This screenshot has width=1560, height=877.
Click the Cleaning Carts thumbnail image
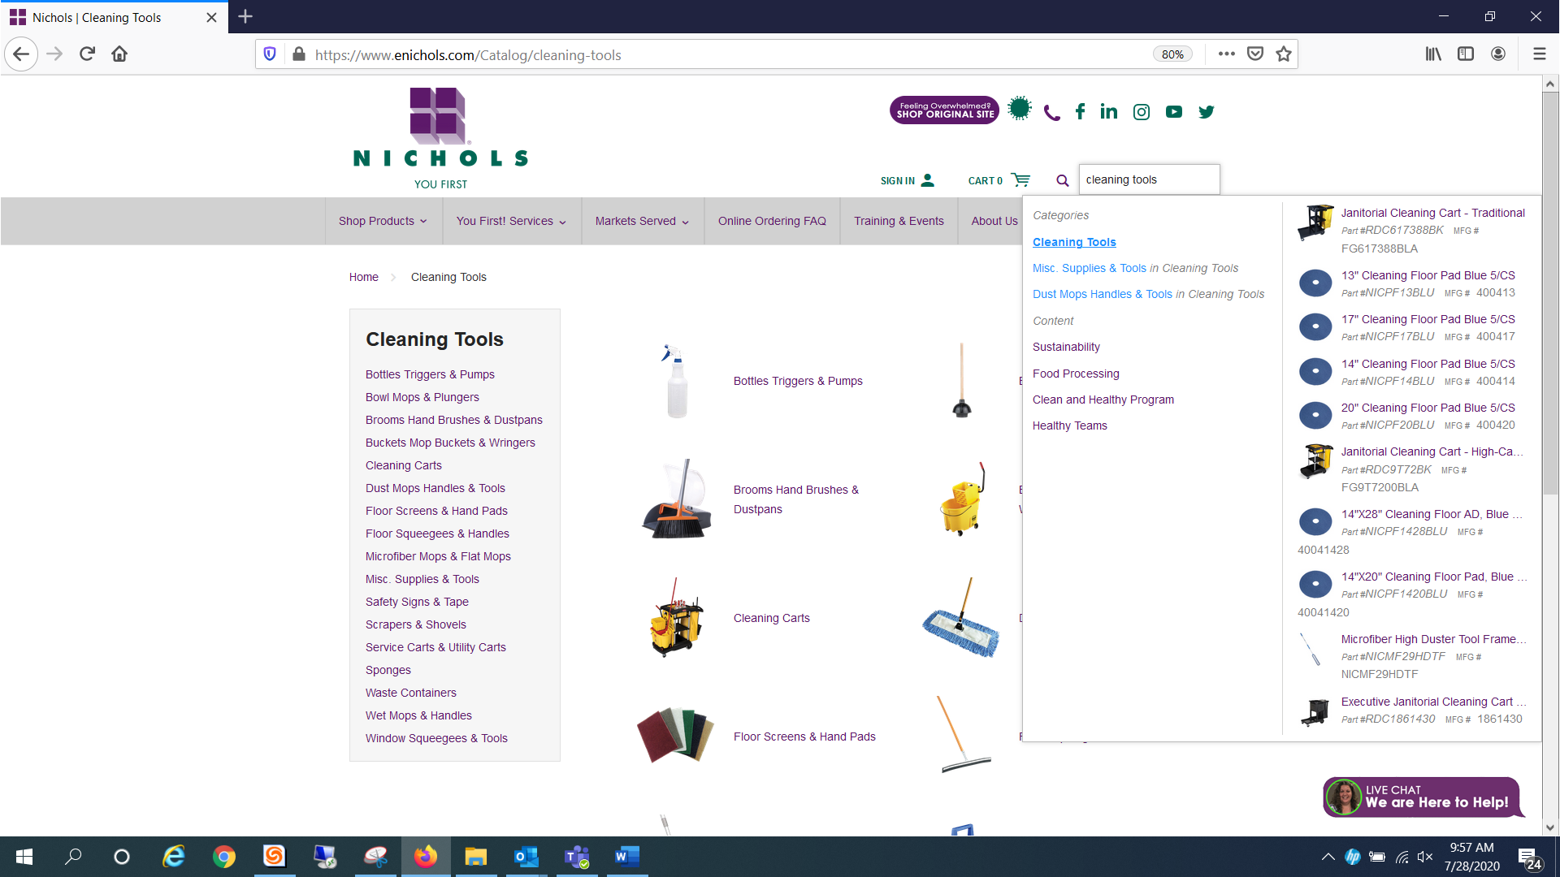tap(675, 618)
